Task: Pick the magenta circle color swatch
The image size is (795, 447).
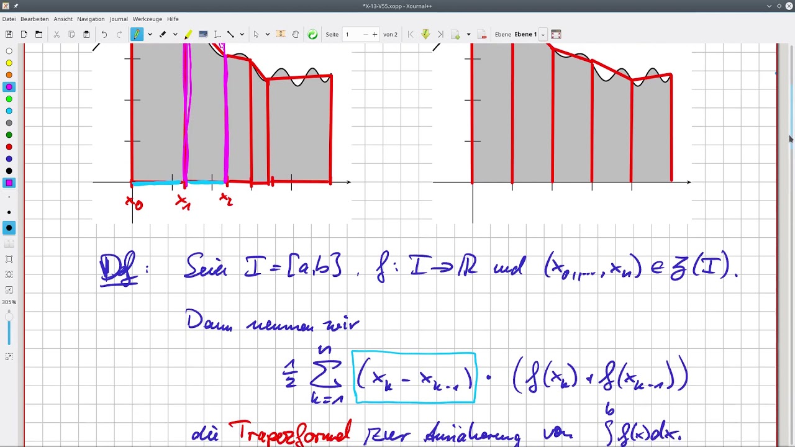Action: [9, 87]
